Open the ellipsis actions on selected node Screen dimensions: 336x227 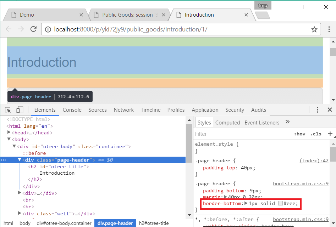click(4, 160)
